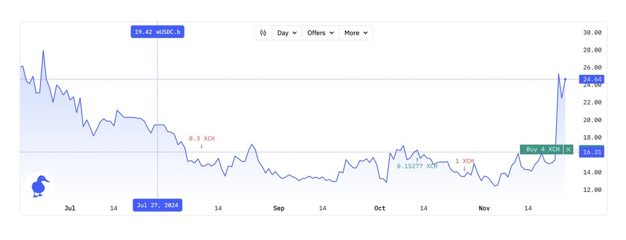Open the Offers dropdown
The width and height of the screenshot is (626, 240).
tap(320, 33)
